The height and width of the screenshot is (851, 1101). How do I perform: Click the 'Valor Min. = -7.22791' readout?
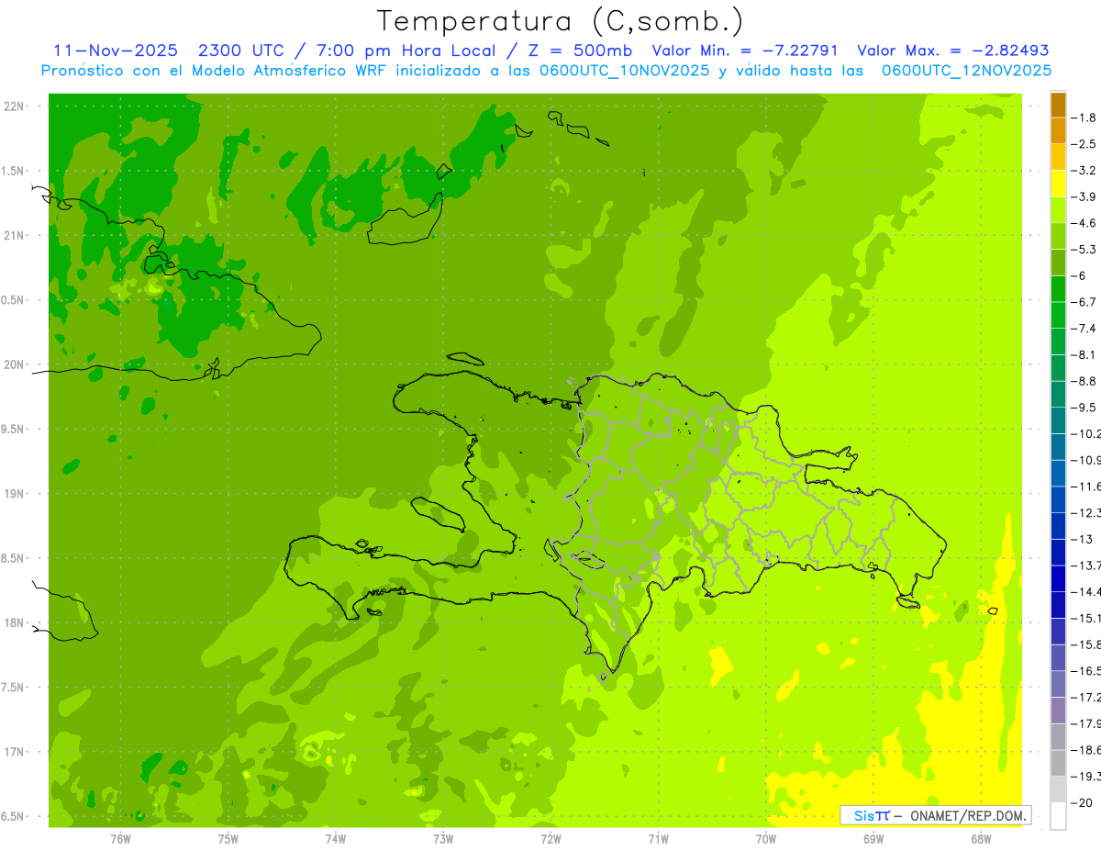[744, 50]
